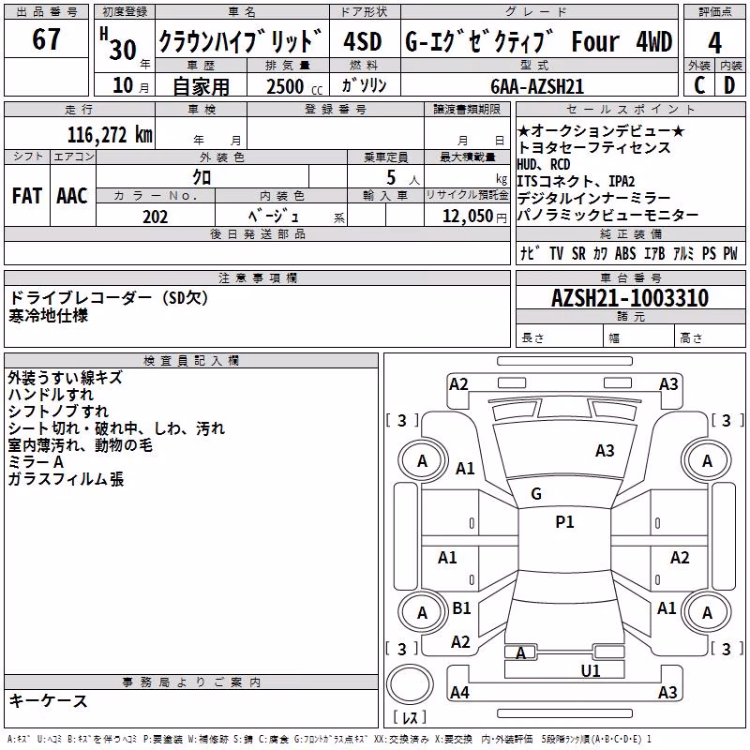The height and width of the screenshot is (750, 750).
Task: Select the recycle deposit 12,050円
Action: (474, 217)
